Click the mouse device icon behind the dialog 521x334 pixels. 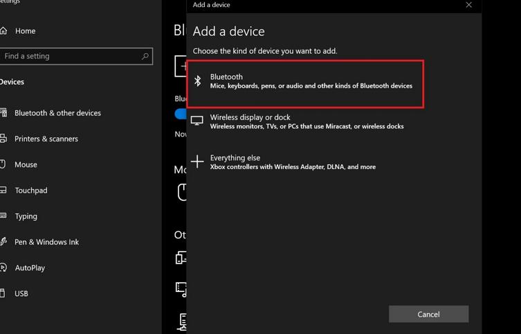click(182, 192)
